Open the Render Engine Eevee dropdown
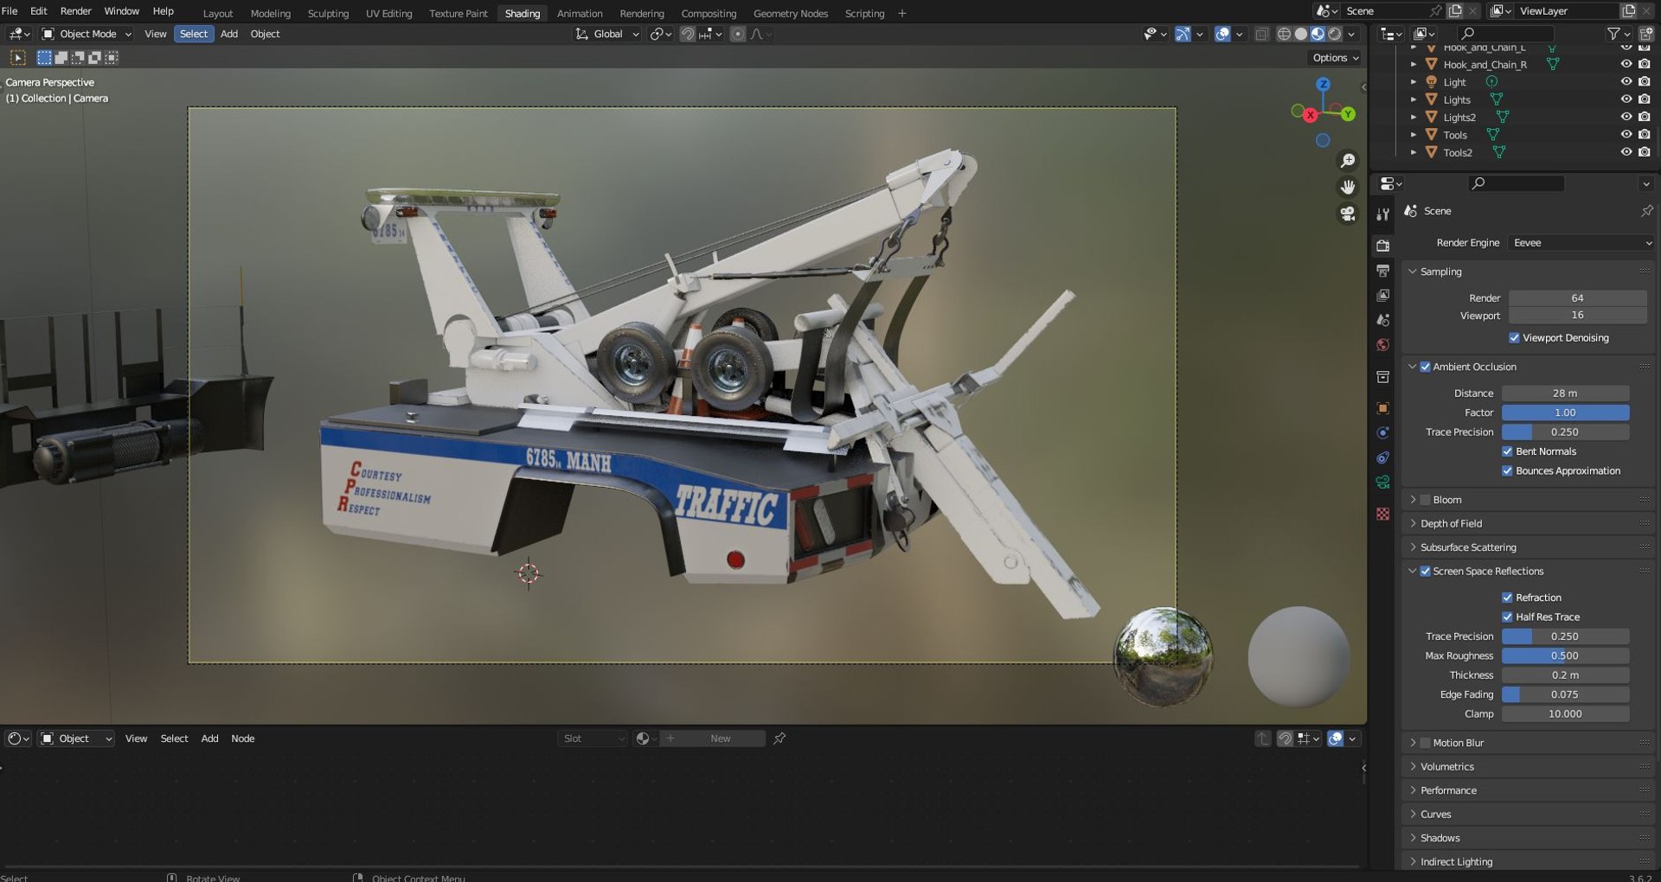1661x882 pixels. (1581, 243)
